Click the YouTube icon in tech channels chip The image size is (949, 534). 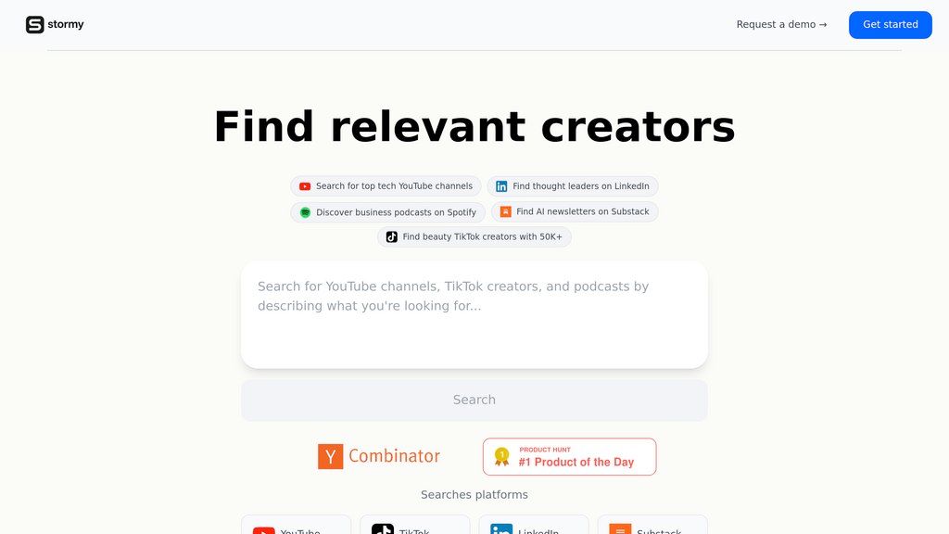tap(305, 186)
